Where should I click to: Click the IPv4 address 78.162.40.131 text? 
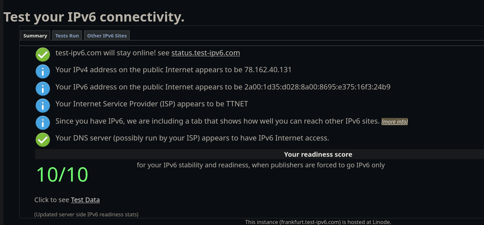[268, 70]
